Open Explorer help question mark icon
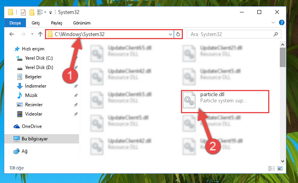Image resolution: width=298 pixels, height=183 pixels. tap(281, 22)
